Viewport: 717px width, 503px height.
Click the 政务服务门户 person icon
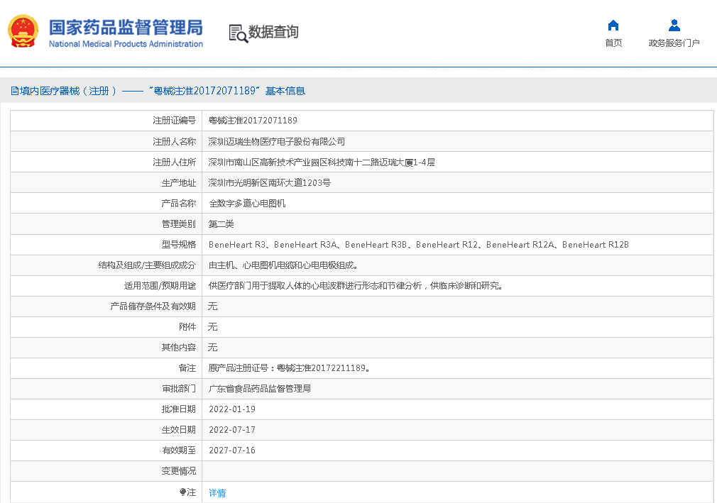click(x=674, y=26)
